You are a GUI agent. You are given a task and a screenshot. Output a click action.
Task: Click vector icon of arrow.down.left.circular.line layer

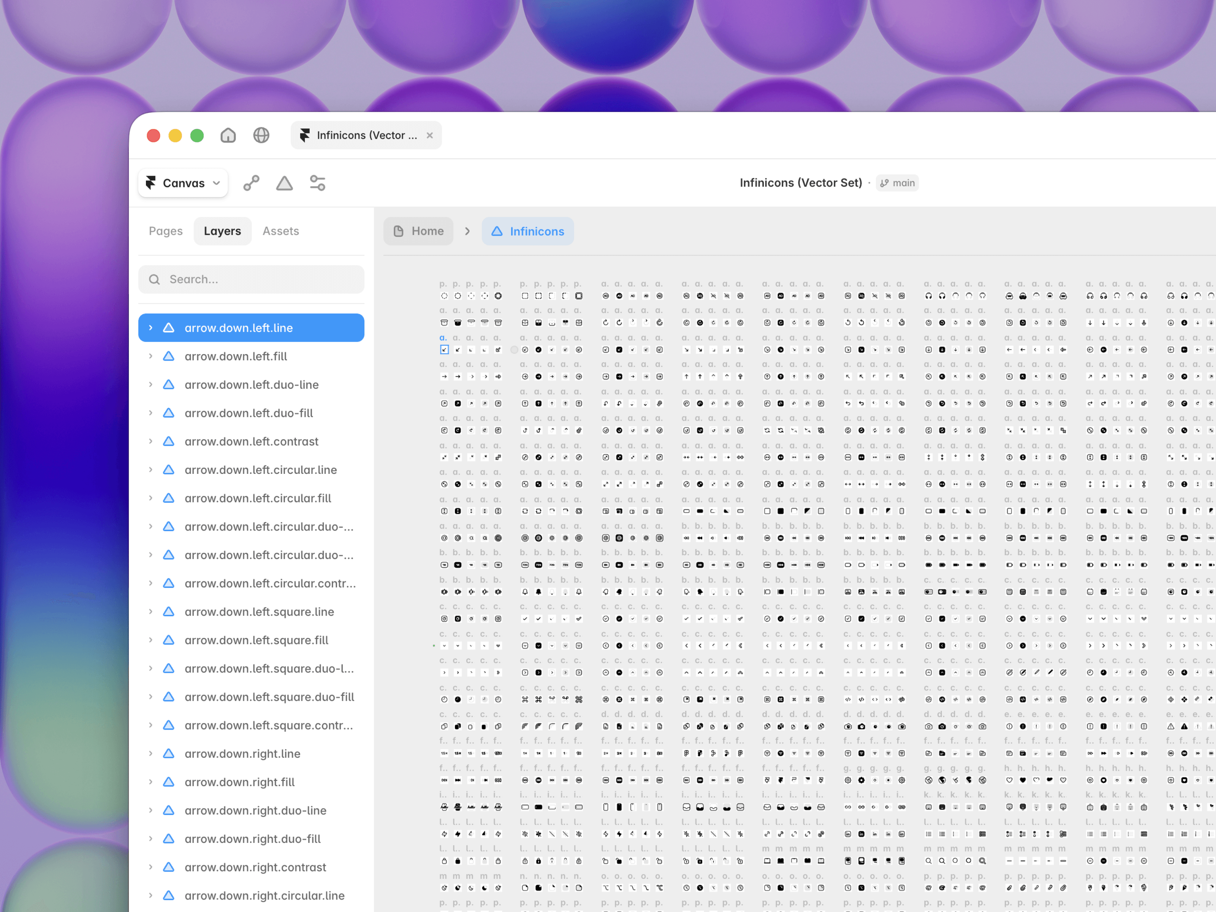(169, 470)
